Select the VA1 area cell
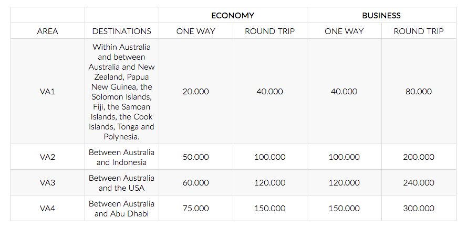467x229 pixels. pos(48,92)
